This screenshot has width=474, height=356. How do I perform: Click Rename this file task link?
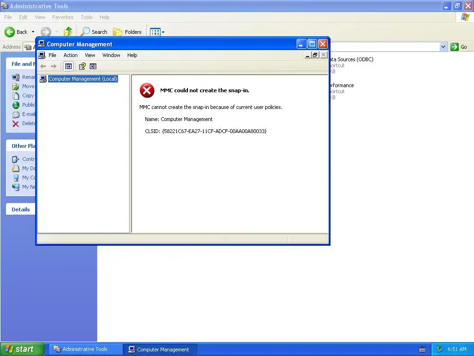(x=24, y=77)
